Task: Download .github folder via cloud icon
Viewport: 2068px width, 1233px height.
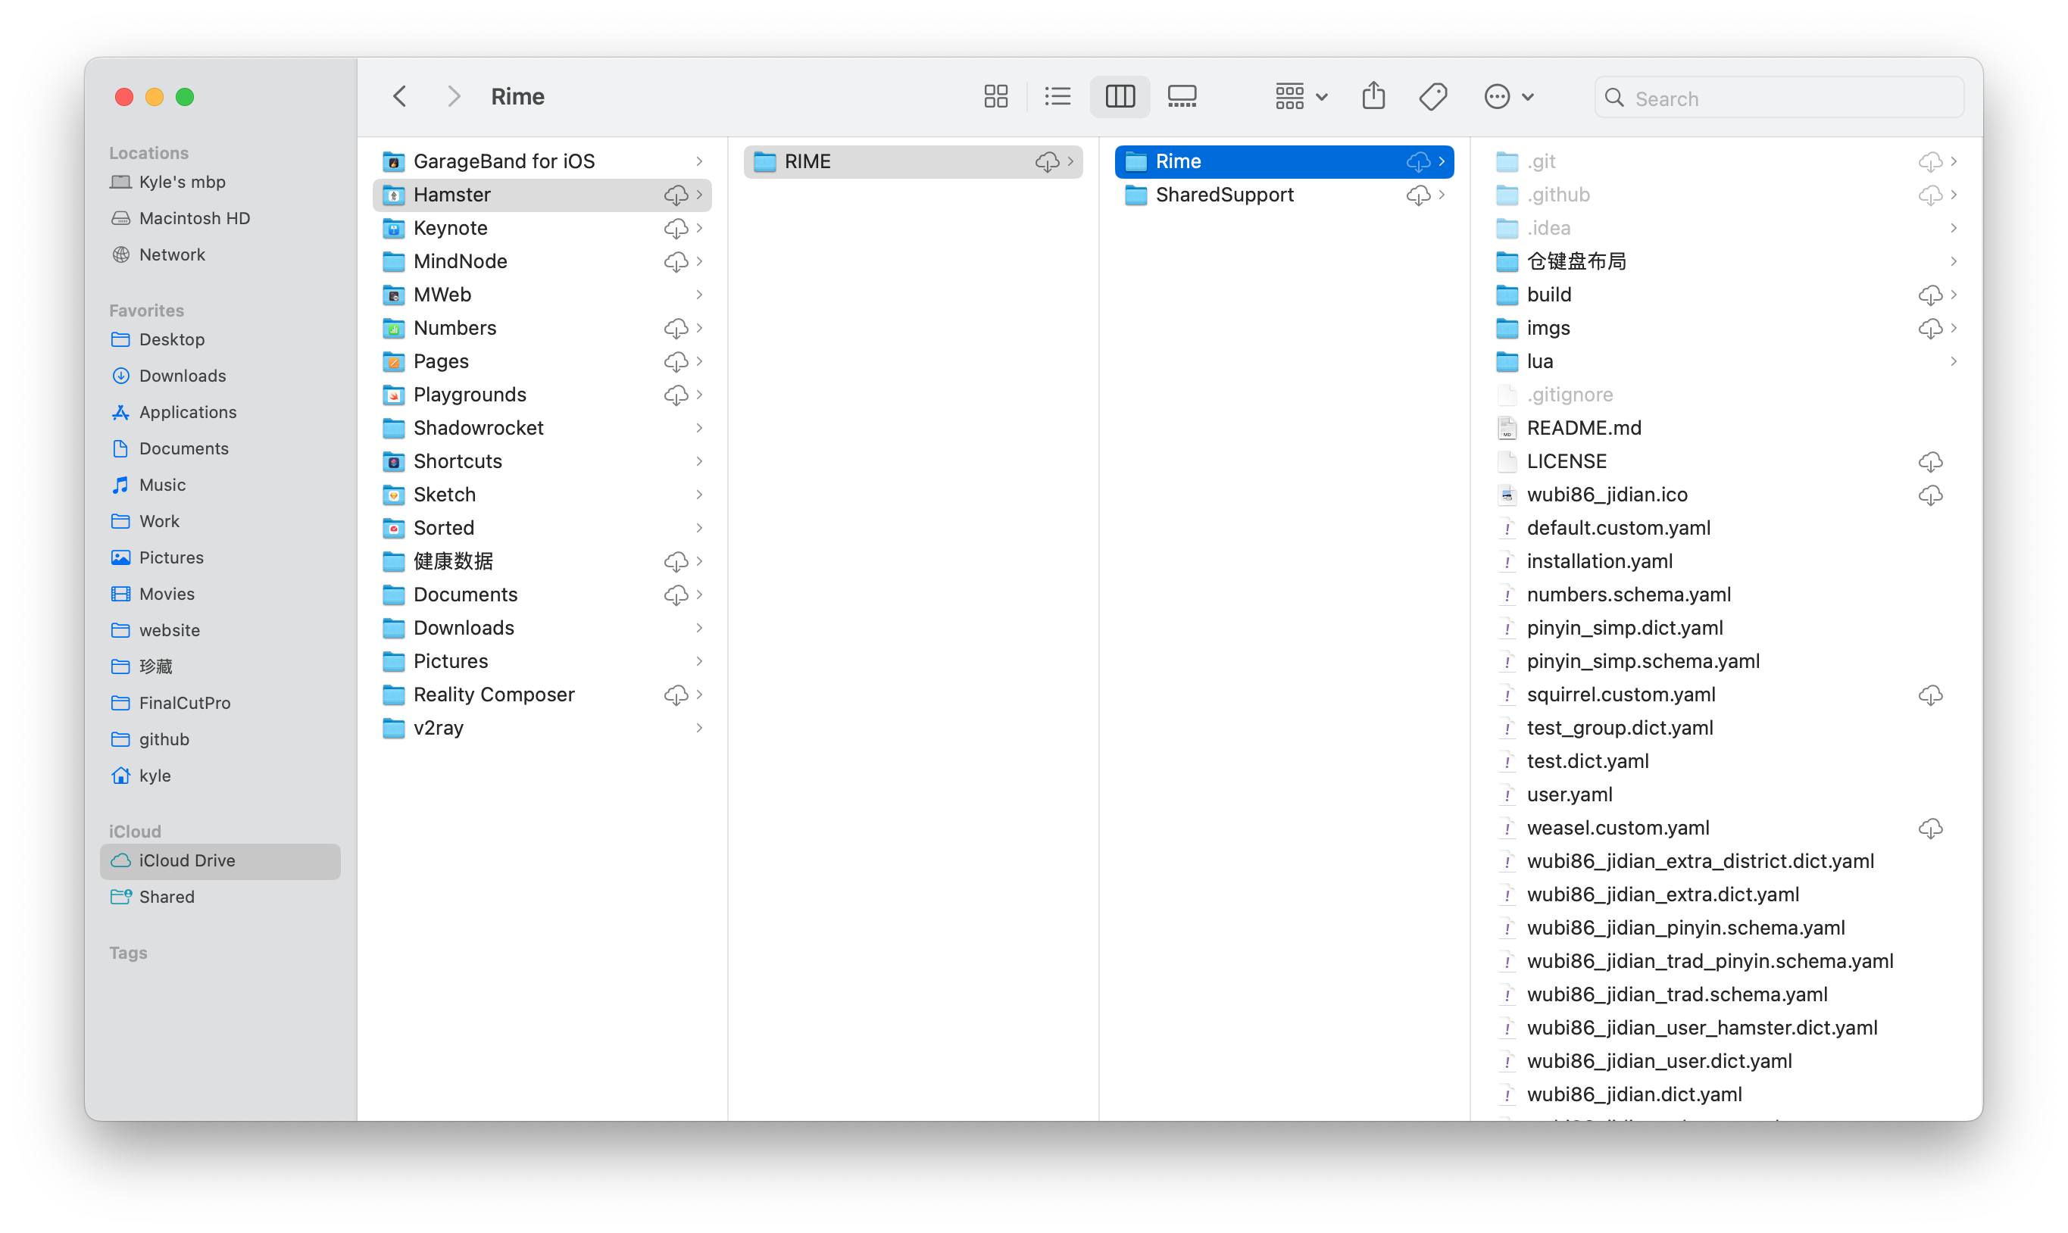Action: point(1930,195)
